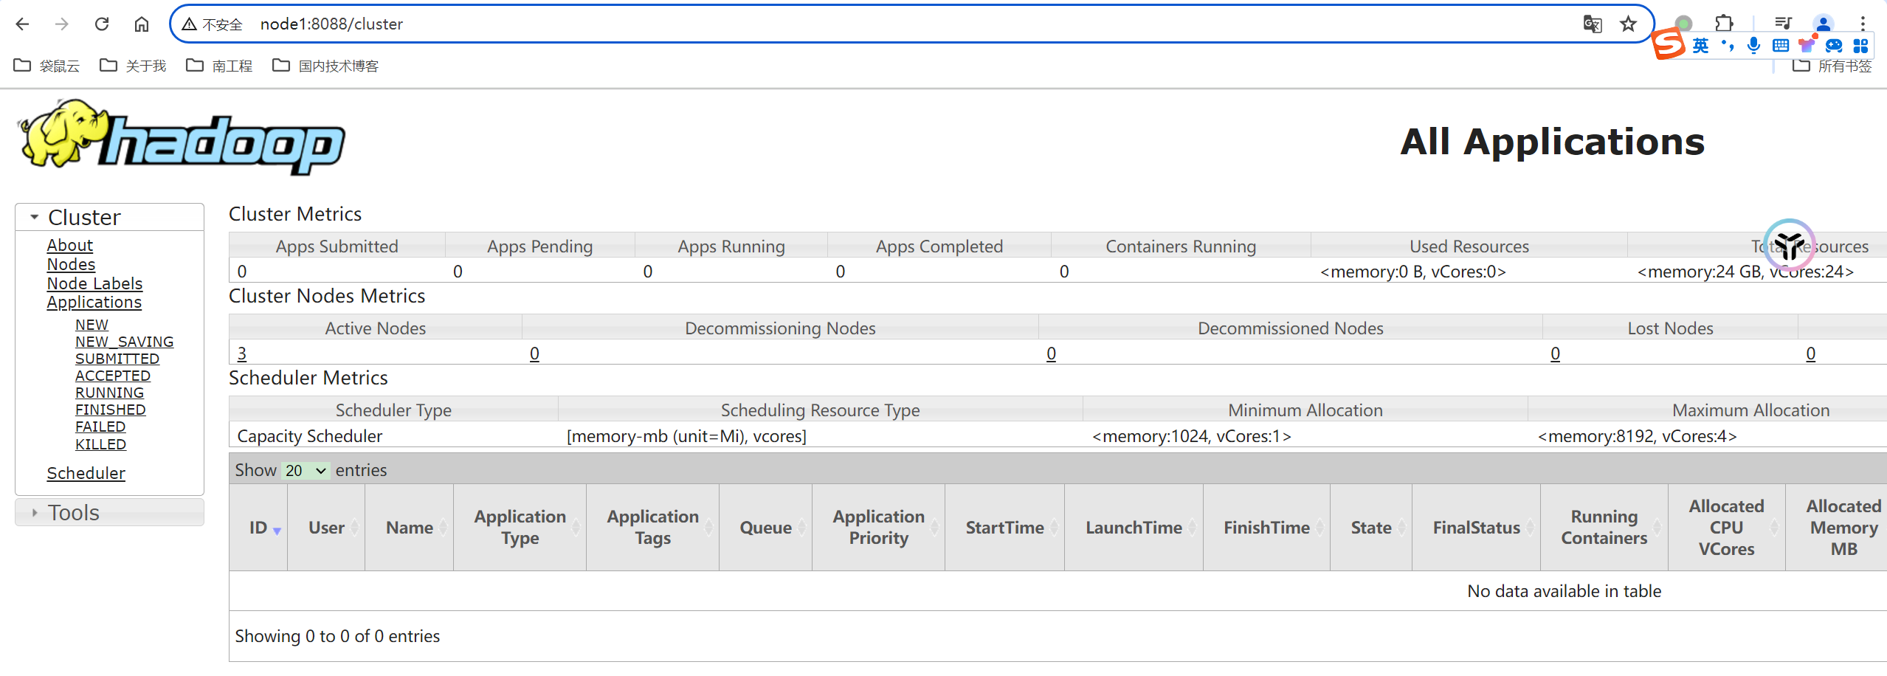Screen dimensions: 1887x676
Task: Open the 南工程 bookmark folder
Action: [220, 66]
